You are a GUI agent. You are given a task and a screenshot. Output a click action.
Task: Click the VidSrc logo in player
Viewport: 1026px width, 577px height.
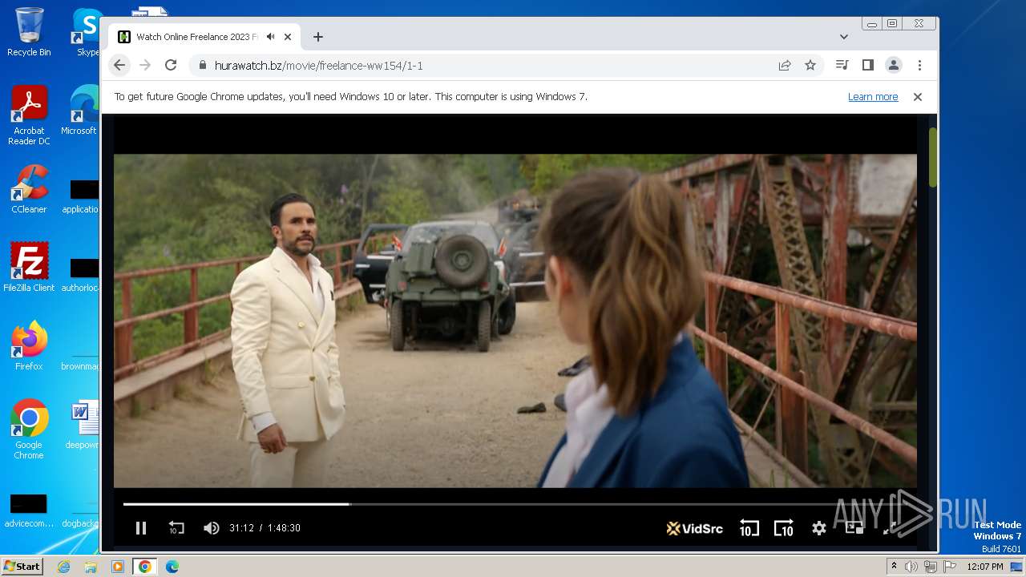coord(695,528)
